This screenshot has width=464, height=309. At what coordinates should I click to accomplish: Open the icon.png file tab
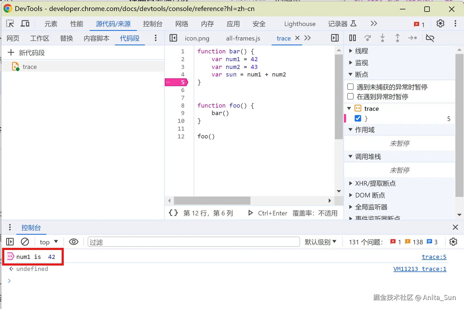[197, 38]
